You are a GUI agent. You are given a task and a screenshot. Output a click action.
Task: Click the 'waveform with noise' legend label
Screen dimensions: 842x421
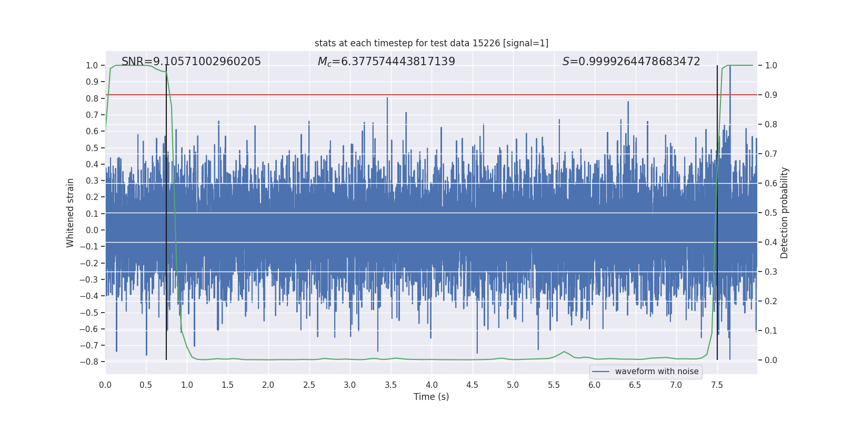coord(656,372)
